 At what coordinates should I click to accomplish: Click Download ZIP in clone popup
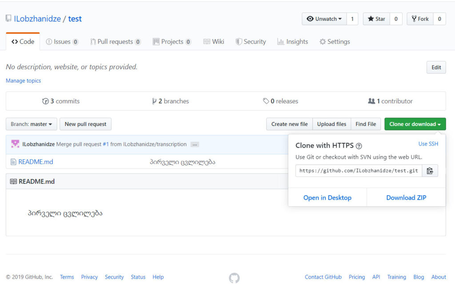(x=406, y=198)
